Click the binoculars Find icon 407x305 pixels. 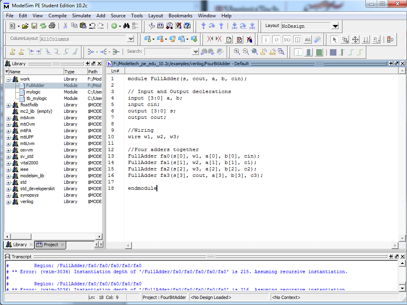(x=126, y=26)
